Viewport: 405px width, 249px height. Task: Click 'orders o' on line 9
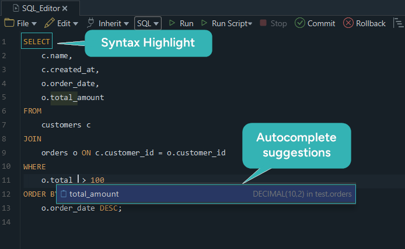[x=59, y=153]
